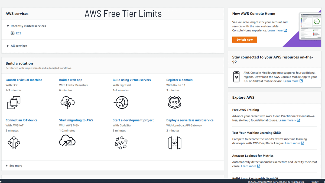Click the Explore AWS heading

243,97
